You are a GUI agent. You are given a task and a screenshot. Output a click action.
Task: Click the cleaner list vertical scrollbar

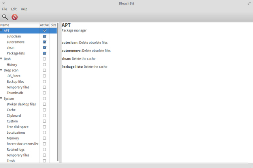pos(58,92)
